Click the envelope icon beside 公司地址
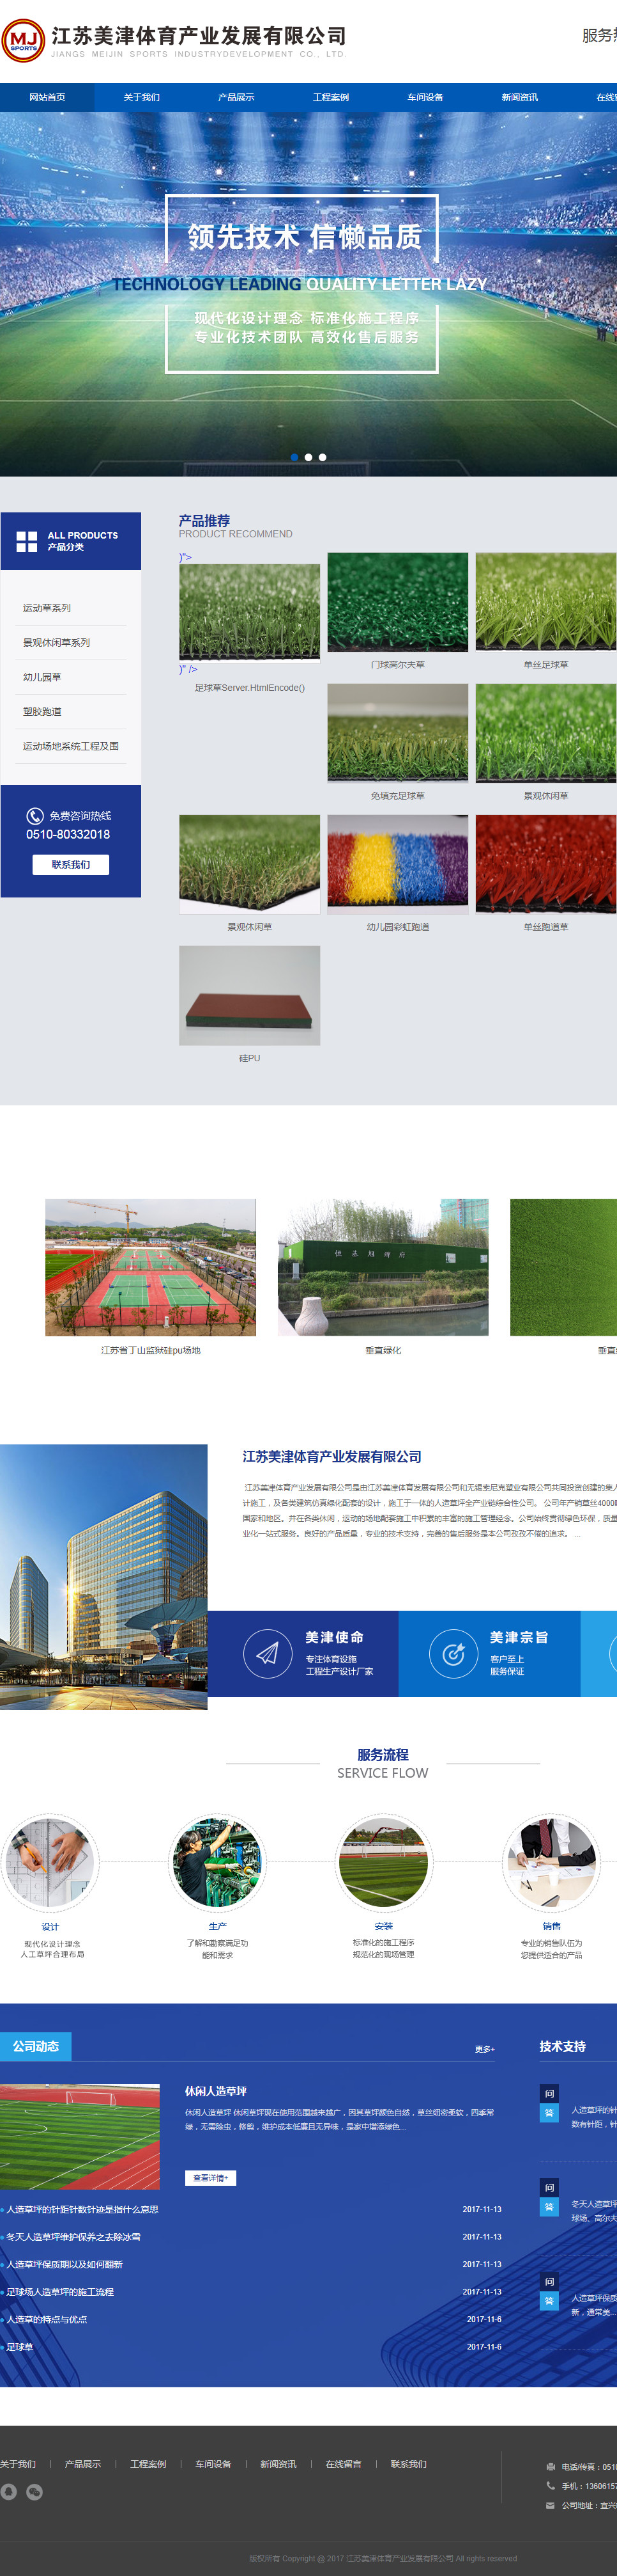This screenshot has height=2576, width=617. tap(550, 2505)
